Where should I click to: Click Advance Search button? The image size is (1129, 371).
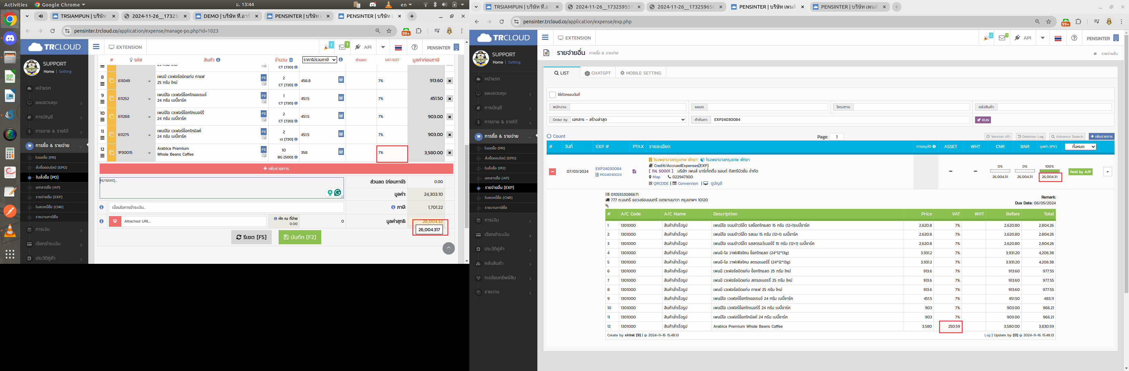(x=1067, y=137)
